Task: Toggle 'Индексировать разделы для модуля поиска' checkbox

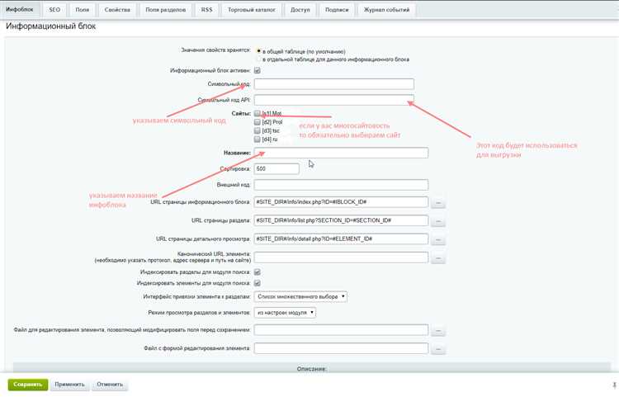Action: 257,272
